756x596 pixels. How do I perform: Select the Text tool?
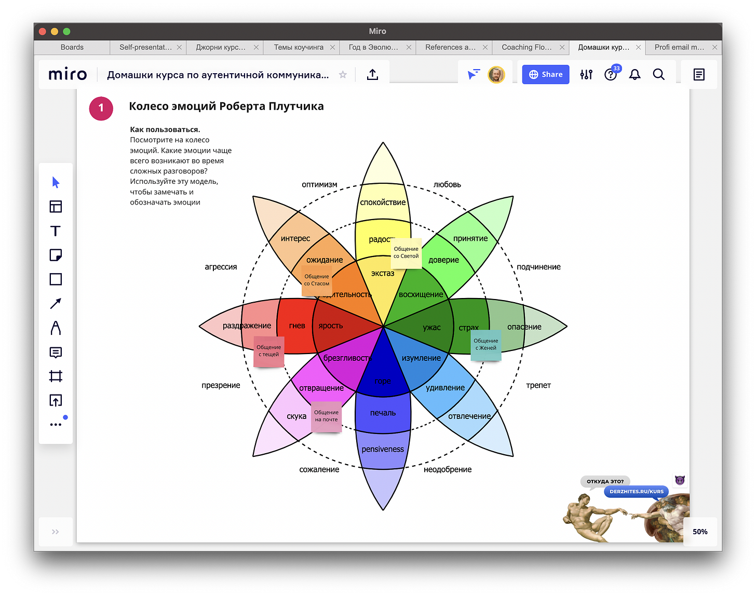click(56, 231)
